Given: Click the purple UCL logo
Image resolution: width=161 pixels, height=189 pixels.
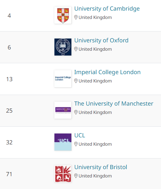Looking at the screenshot, I should (x=63, y=142).
